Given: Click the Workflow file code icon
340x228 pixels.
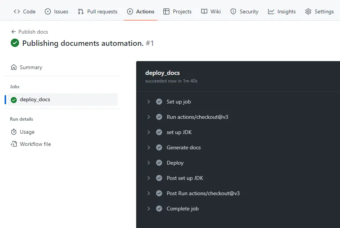Looking at the screenshot, I should pos(14,144).
